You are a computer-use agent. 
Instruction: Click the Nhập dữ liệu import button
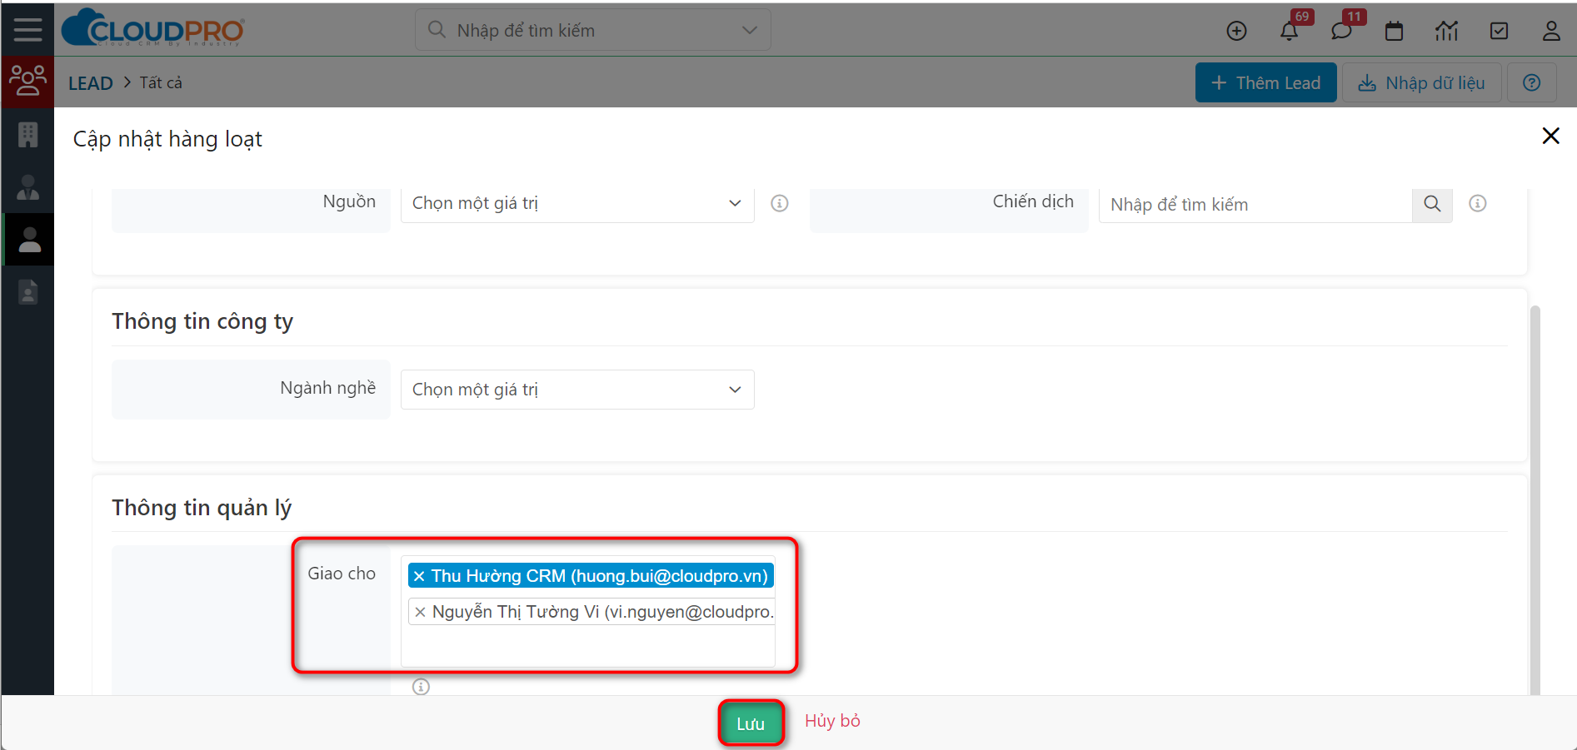[1421, 82]
